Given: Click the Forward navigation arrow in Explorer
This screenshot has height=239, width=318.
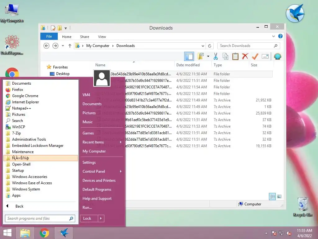Looking at the screenshot, I should point(55,46).
